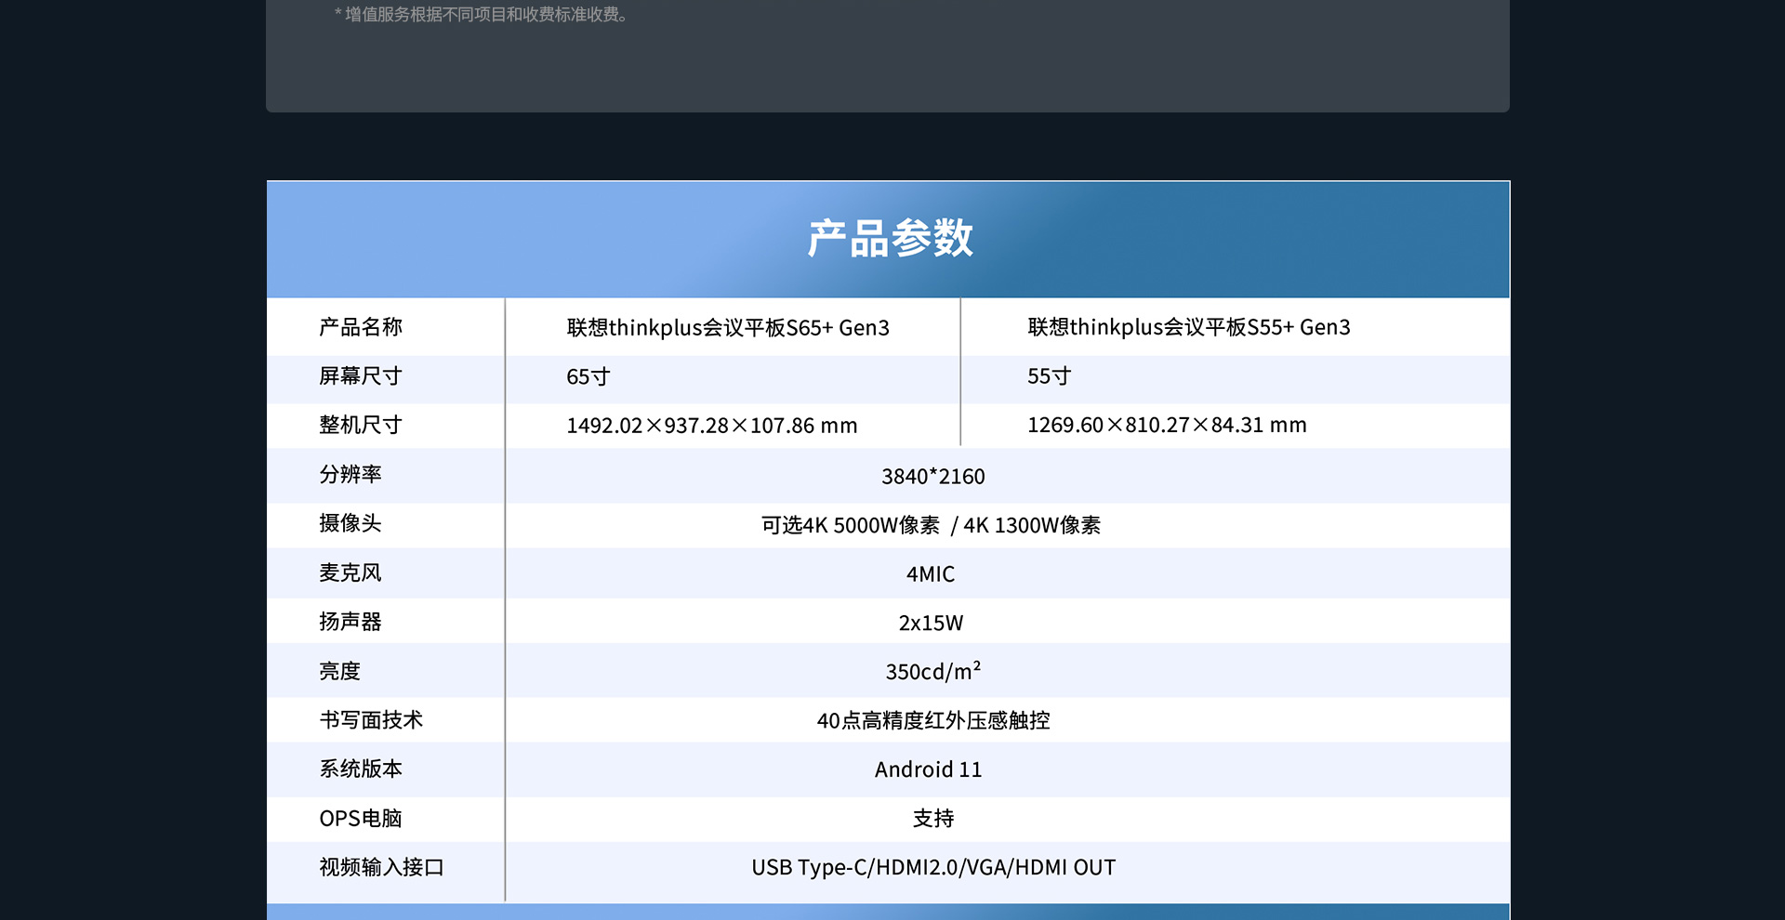Click the 55寸 screen size cell

[1046, 376]
